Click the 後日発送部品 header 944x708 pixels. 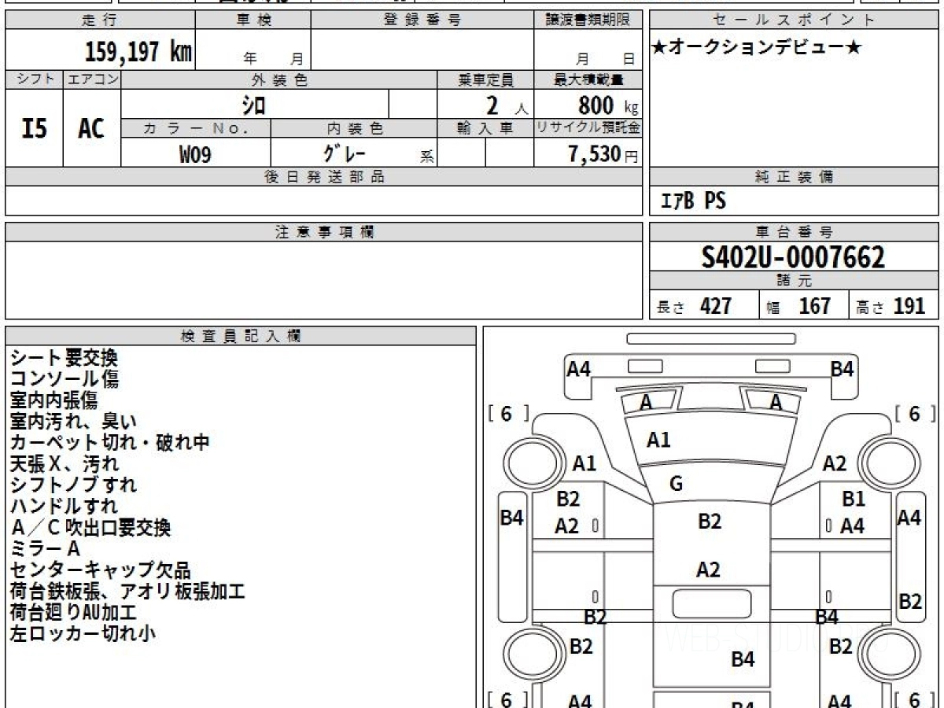323,177
